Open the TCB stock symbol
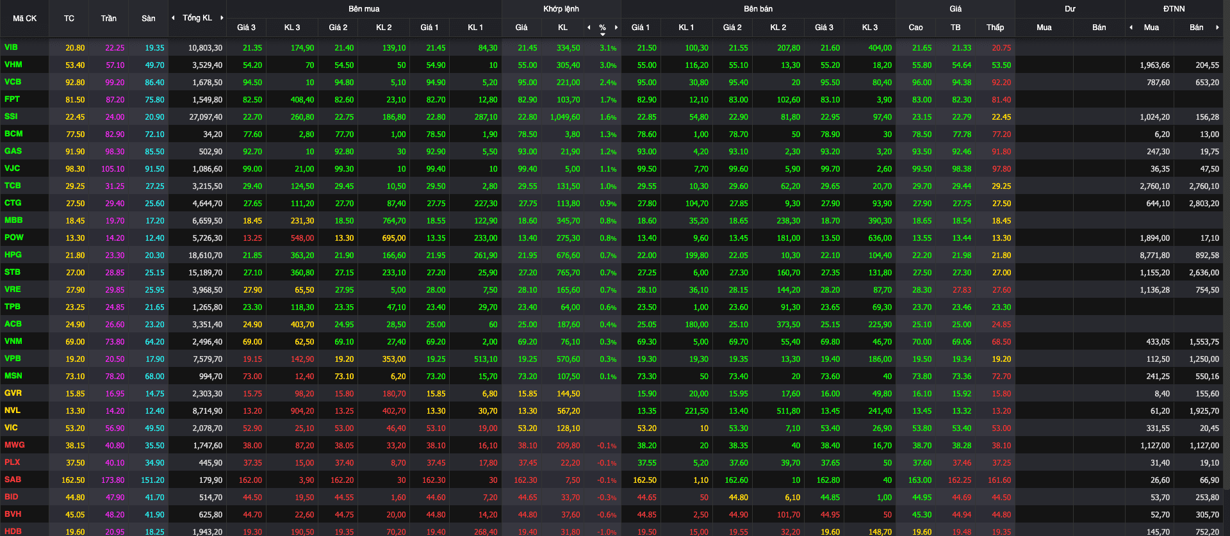This screenshot has width=1230, height=536. point(12,186)
